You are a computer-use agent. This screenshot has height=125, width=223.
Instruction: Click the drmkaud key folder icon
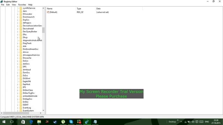(21, 70)
